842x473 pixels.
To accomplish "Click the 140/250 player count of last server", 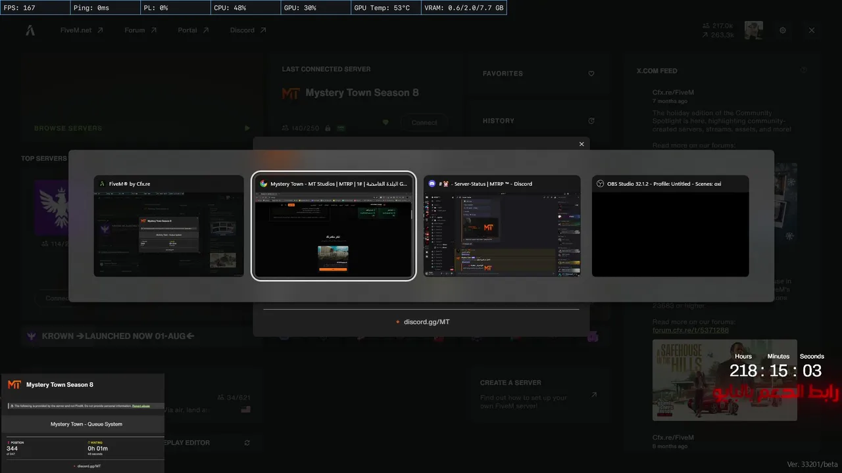I will (x=305, y=128).
